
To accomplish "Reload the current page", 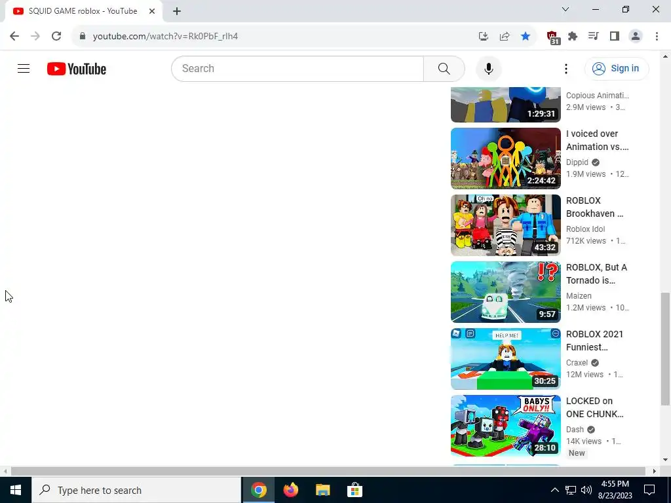I will pyautogui.click(x=56, y=36).
